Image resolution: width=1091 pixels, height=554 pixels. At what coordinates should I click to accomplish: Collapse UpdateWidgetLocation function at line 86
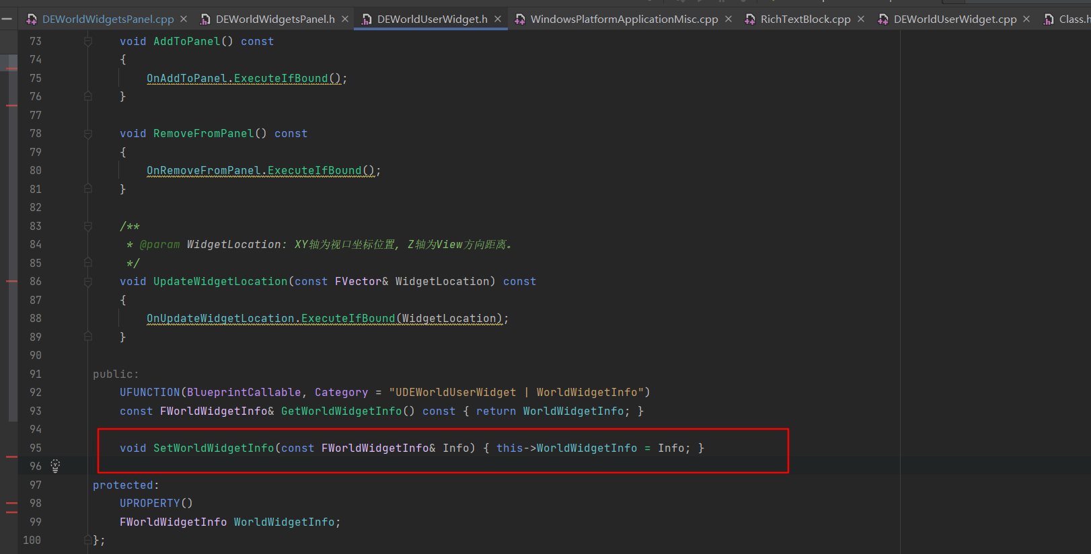(88, 282)
